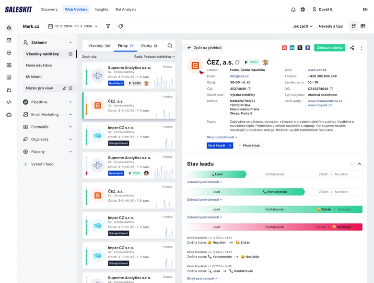Open ČEZ LinkedIn icon
Image resolution: width=374 pixels, height=283 pixels.
[292, 48]
